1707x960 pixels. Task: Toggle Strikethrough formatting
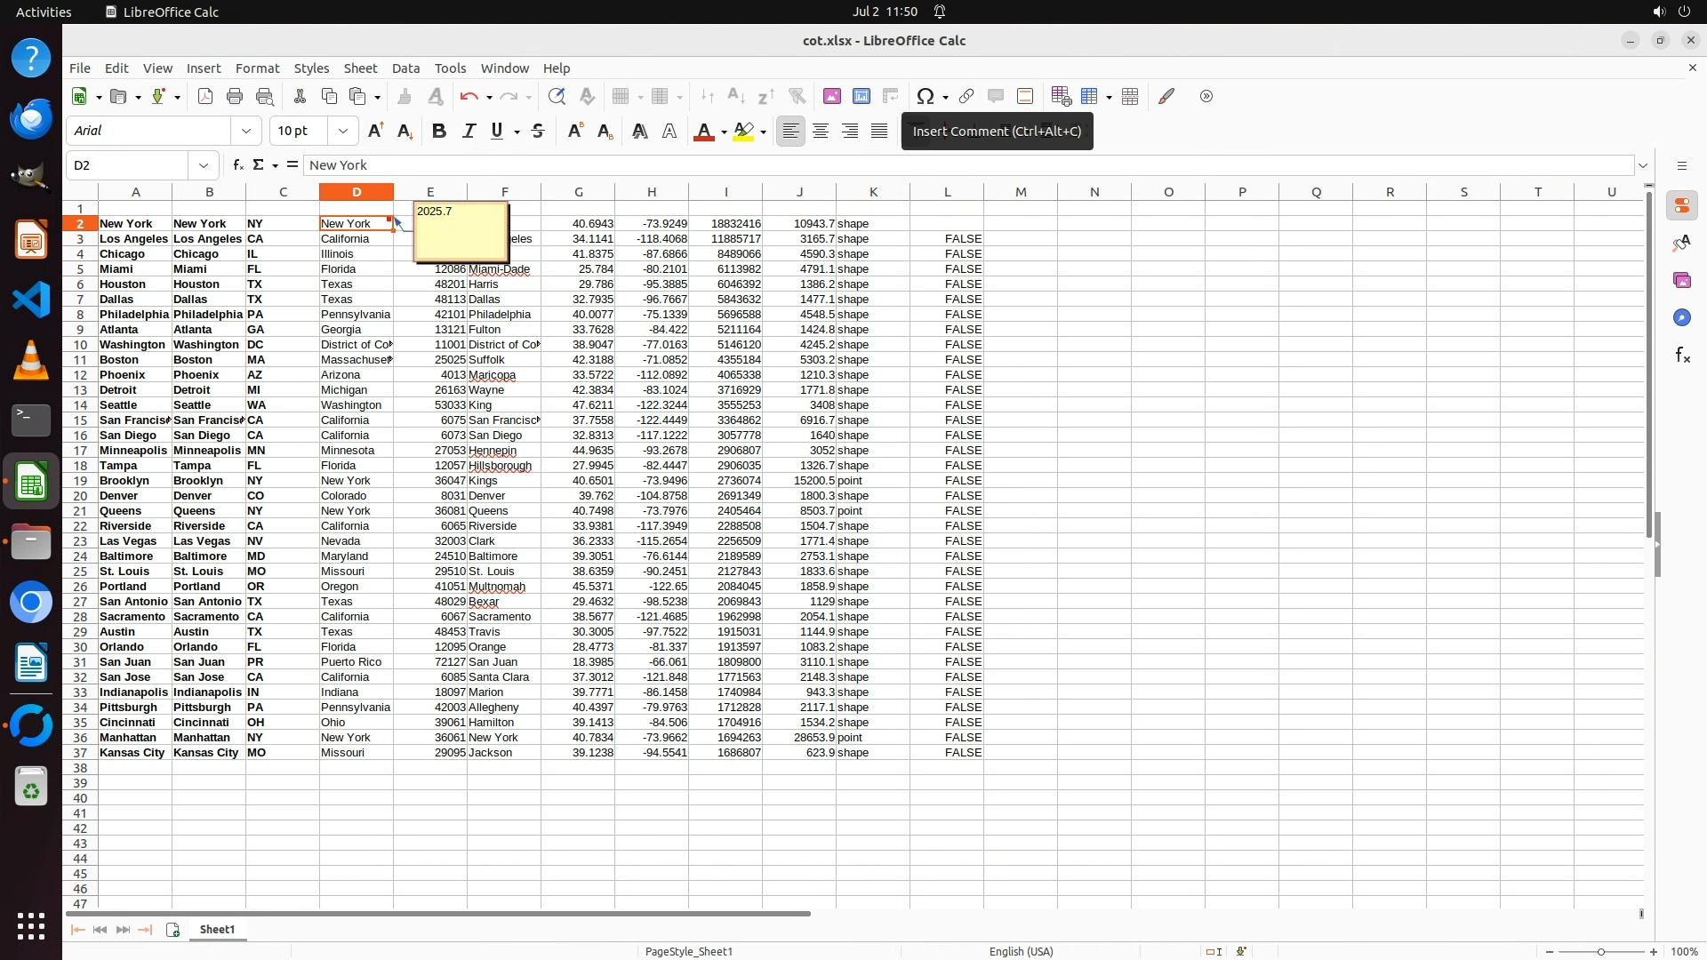tap(538, 132)
